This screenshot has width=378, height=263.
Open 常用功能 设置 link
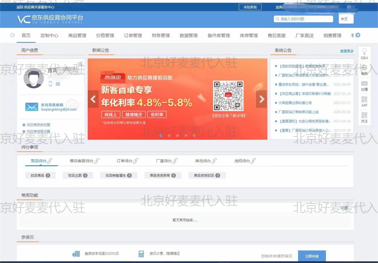click(344, 208)
